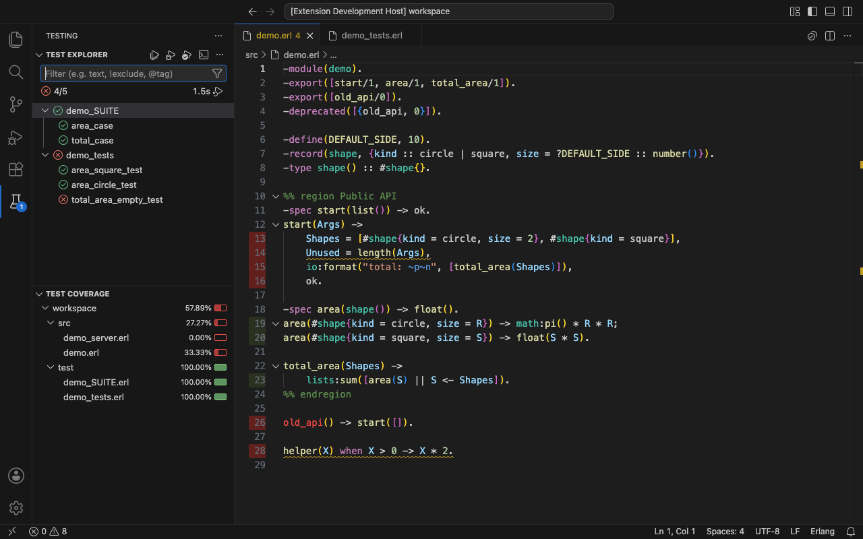Open notifications bell in status bar
863x539 pixels.
coord(851,532)
